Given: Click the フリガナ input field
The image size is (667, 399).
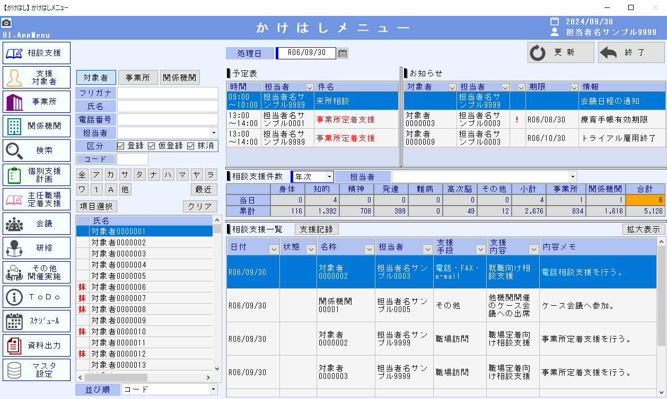Looking at the screenshot, I should click(168, 93).
